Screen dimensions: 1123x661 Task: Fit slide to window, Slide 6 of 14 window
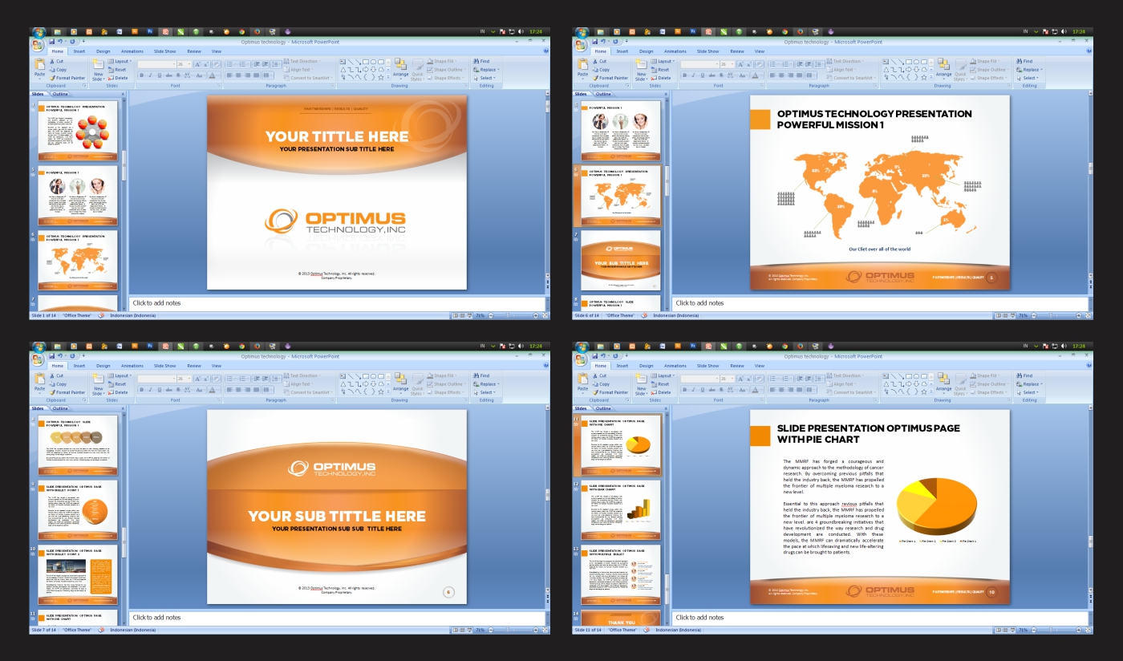[x=1089, y=316]
